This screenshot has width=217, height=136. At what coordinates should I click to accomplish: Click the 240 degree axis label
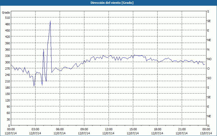click(8, 75)
